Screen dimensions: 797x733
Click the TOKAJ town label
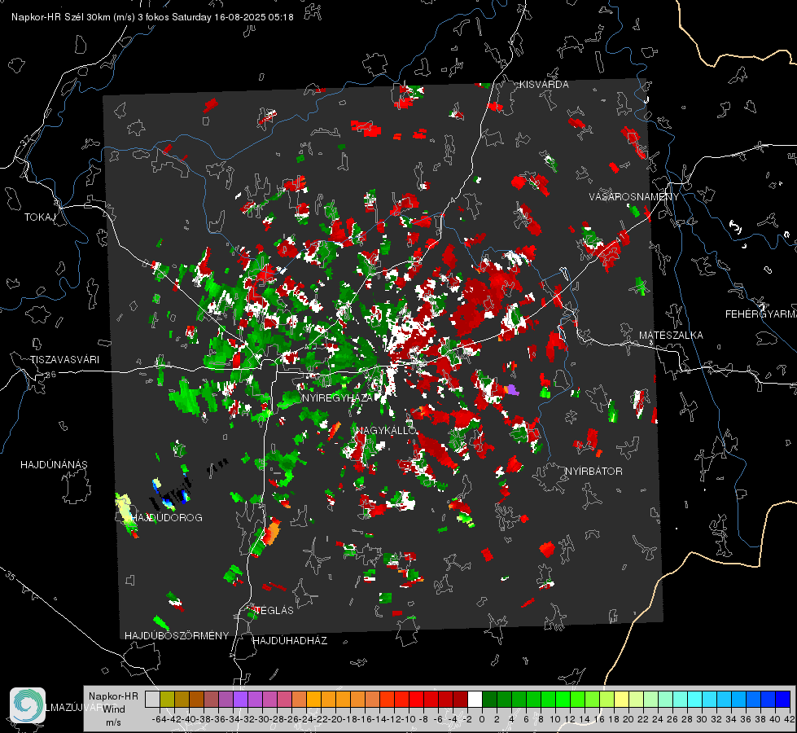pyautogui.click(x=40, y=217)
